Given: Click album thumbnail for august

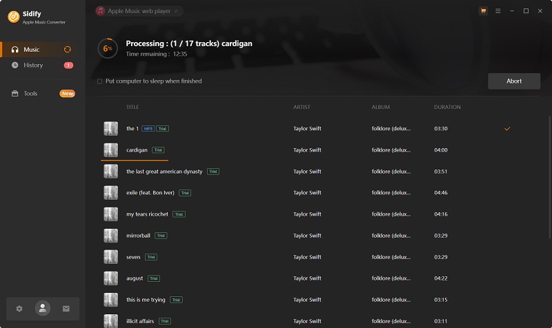Looking at the screenshot, I should click(111, 278).
